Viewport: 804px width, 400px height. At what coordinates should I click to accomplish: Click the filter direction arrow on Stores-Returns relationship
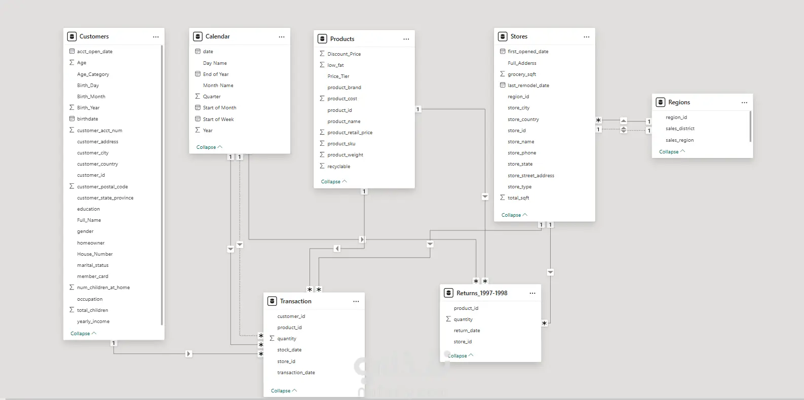551,272
